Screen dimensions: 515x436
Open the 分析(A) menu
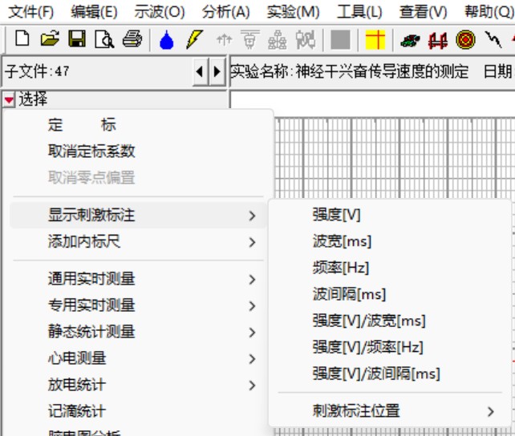225,12
